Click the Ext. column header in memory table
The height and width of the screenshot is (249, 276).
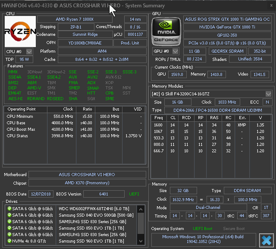point(242,118)
